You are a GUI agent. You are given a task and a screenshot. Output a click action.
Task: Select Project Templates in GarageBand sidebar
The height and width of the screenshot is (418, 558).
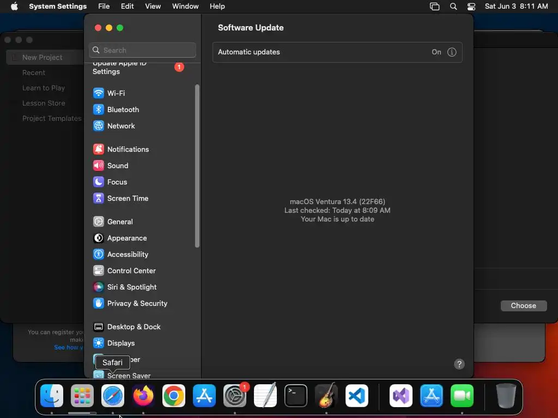[x=52, y=118]
